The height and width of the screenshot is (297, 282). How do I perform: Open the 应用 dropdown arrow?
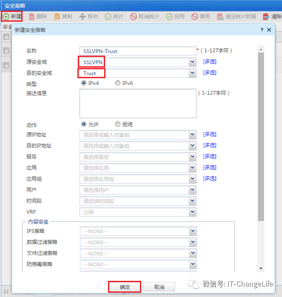pyautogui.click(x=193, y=168)
